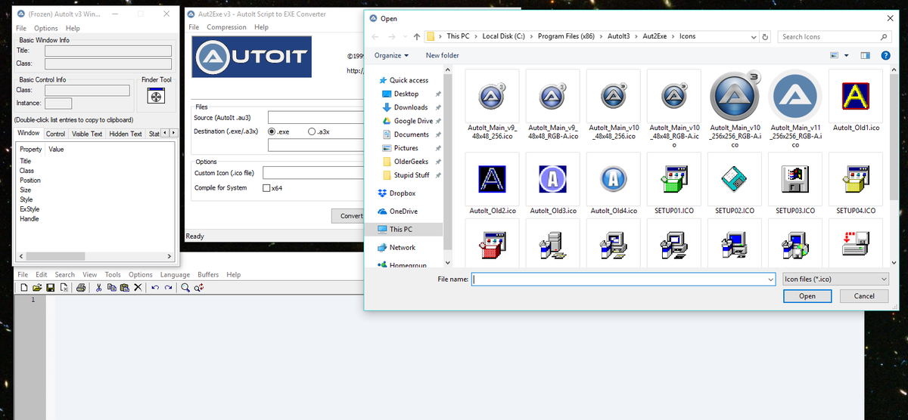Expand the address bar previous locations dropdown

[753, 36]
